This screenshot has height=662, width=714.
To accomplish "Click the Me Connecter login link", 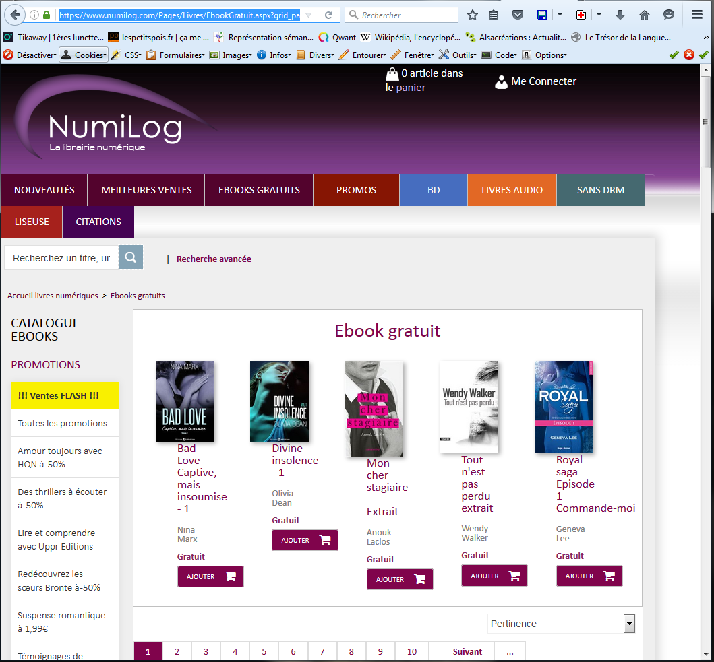I will [543, 81].
